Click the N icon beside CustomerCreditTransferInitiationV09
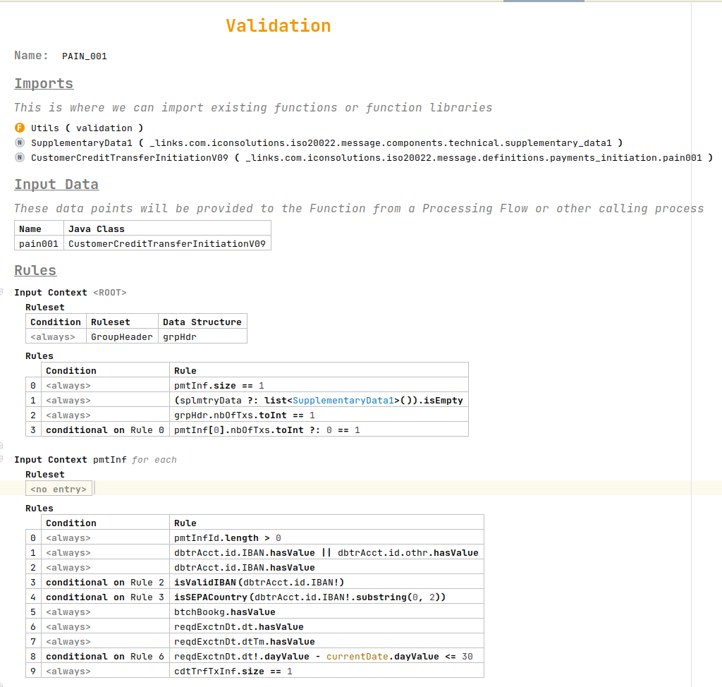722x687 pixels. tap(19, 157)
